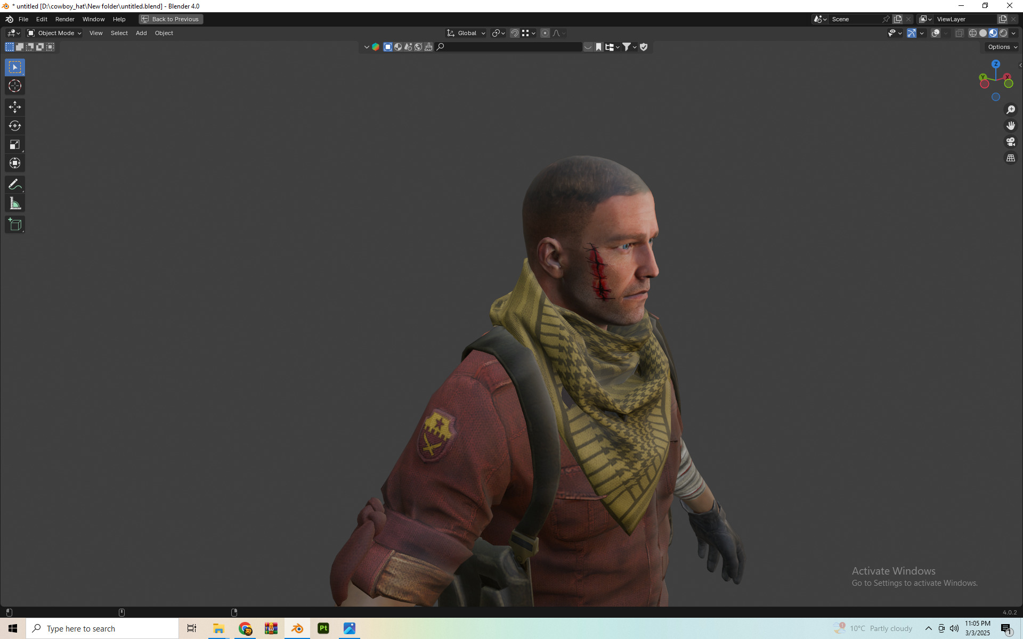
Task: Open the snapping options dropdown
Action: [529, 33]
